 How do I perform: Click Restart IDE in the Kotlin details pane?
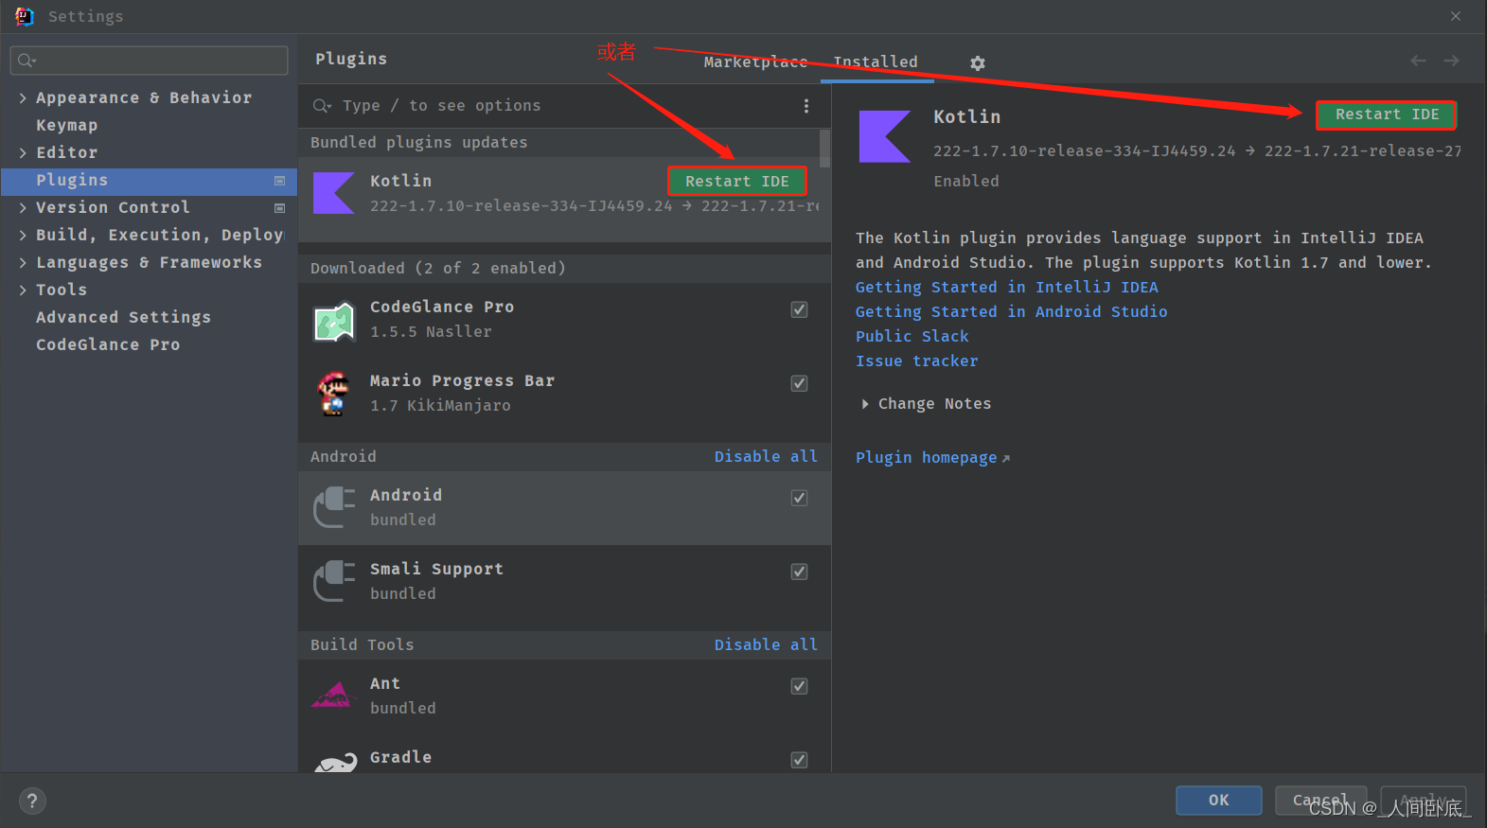coord(1387,115)
